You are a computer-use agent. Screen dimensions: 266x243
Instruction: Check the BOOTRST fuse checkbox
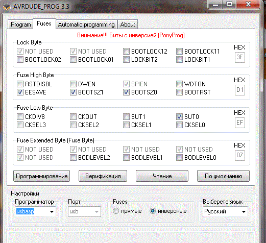click(179, 92)
